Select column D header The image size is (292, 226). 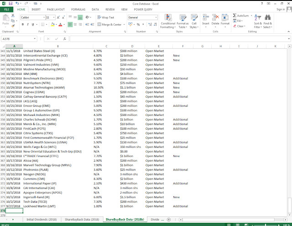(132, 46)
